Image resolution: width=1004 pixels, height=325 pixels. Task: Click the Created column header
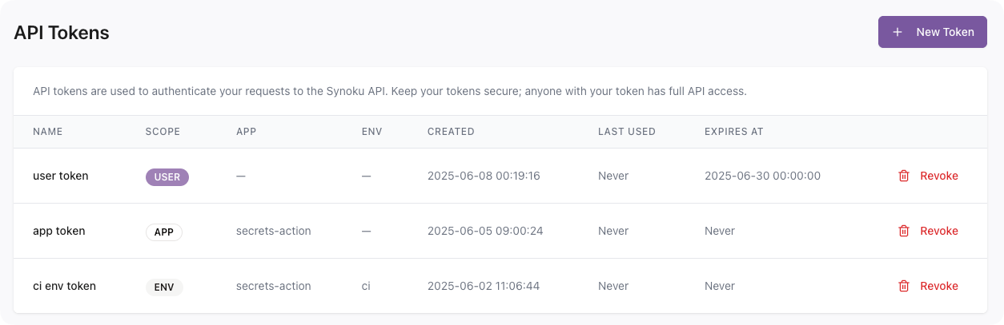451,132
